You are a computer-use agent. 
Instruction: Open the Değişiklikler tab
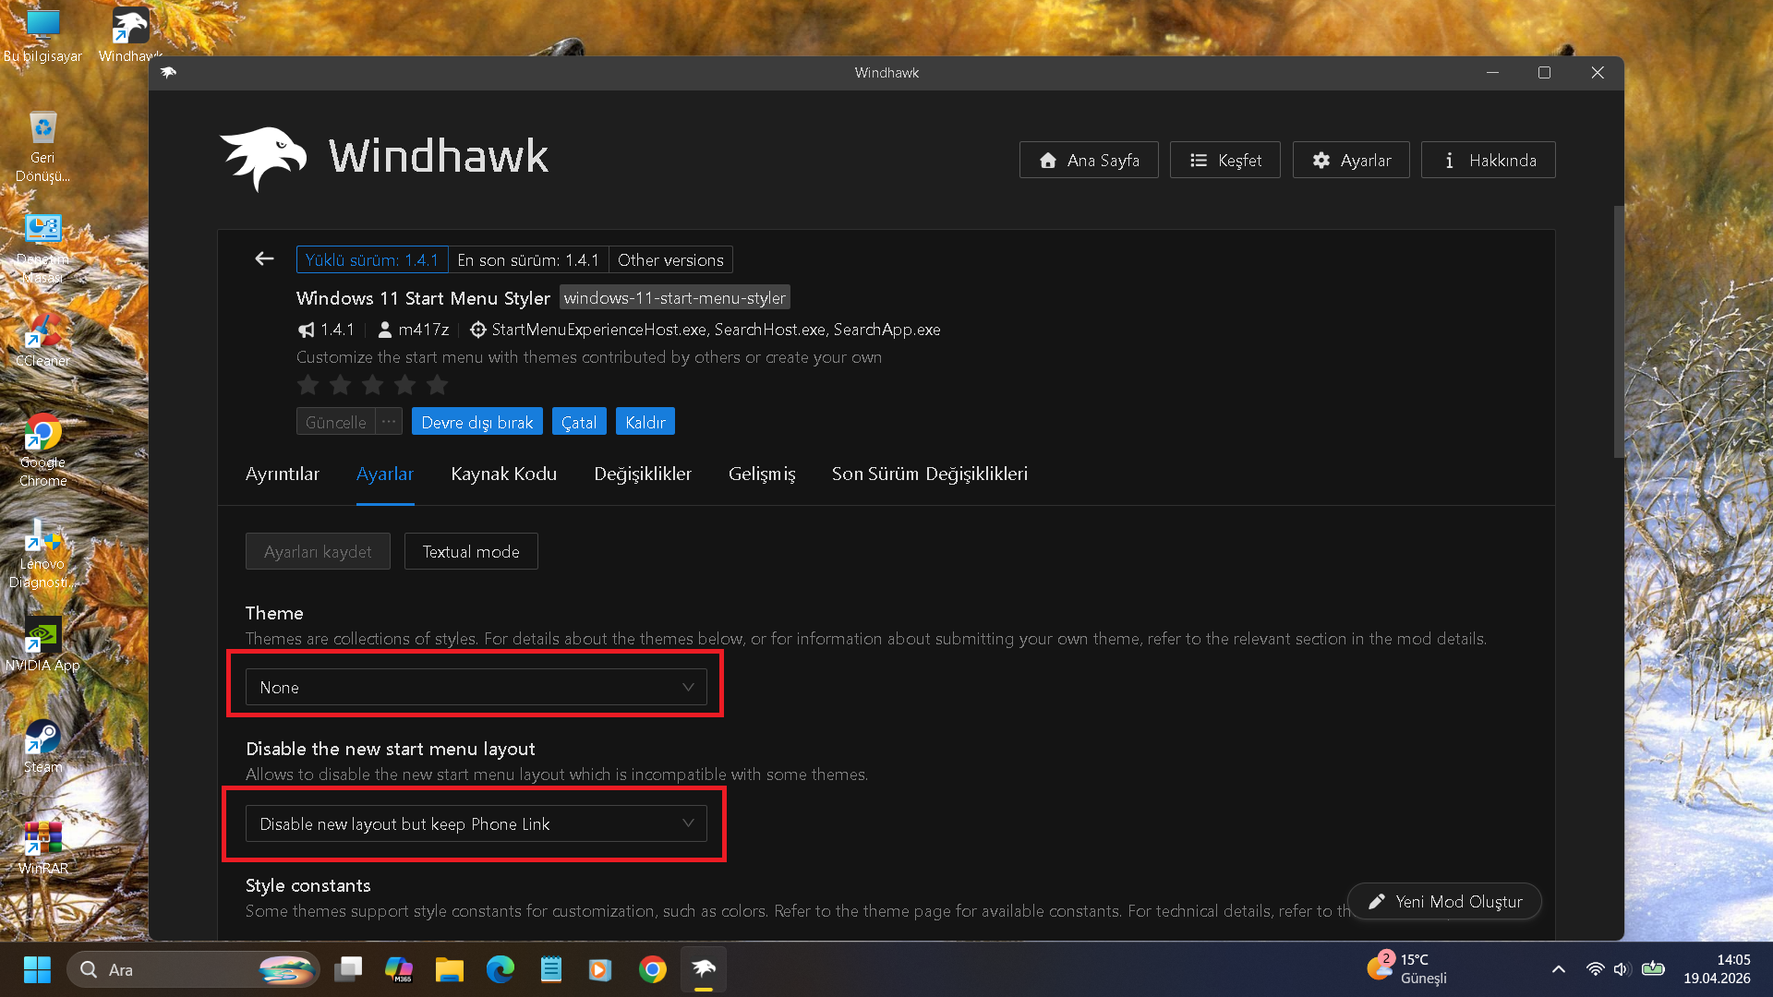tap(643, 474)
